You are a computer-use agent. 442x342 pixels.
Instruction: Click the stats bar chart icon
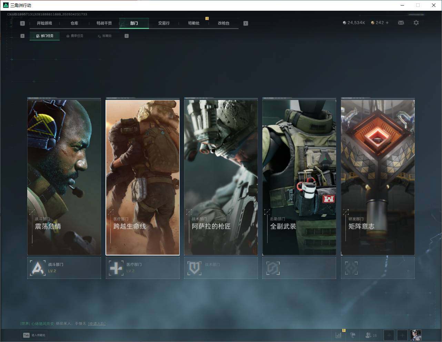[339, 335]
